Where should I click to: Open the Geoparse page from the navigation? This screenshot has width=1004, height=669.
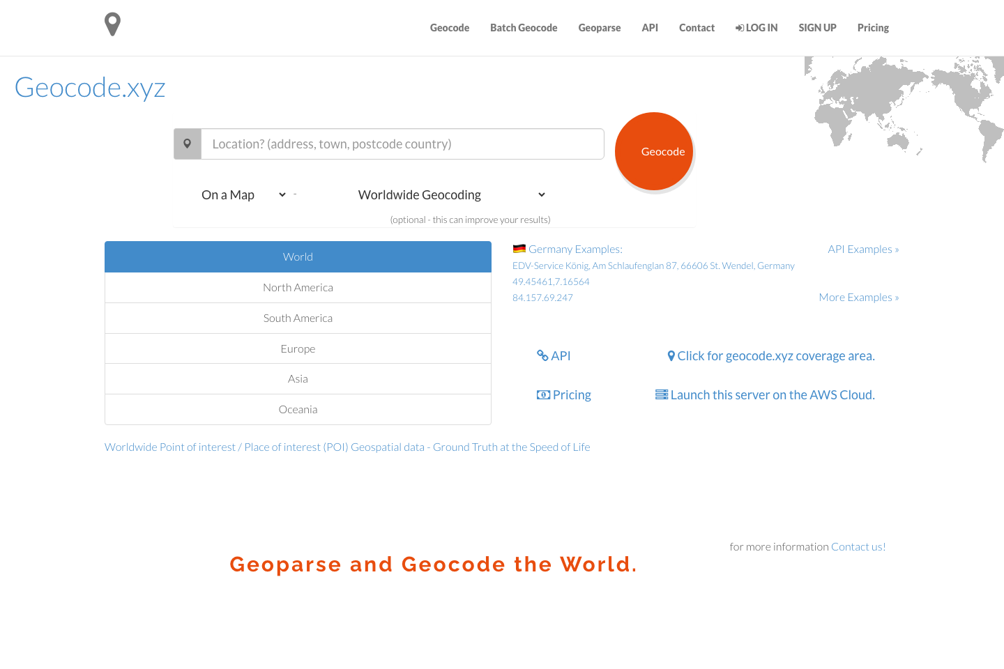(600, 28)
